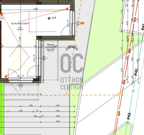Click the teal Ta line label near P42
Screen dimensions: 144x135
click(x=139, y=60)
